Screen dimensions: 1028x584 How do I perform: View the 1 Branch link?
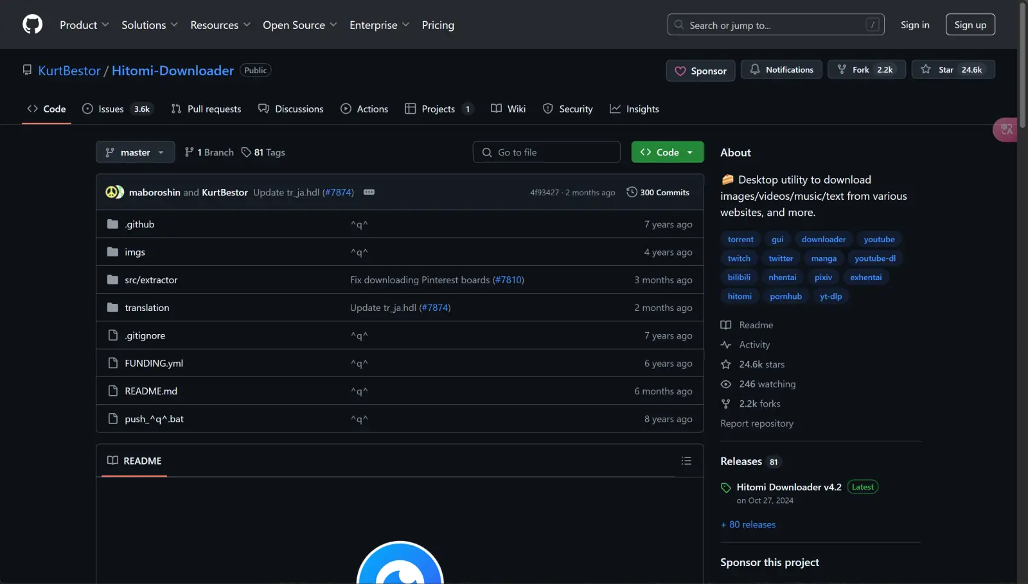(209, 152)
